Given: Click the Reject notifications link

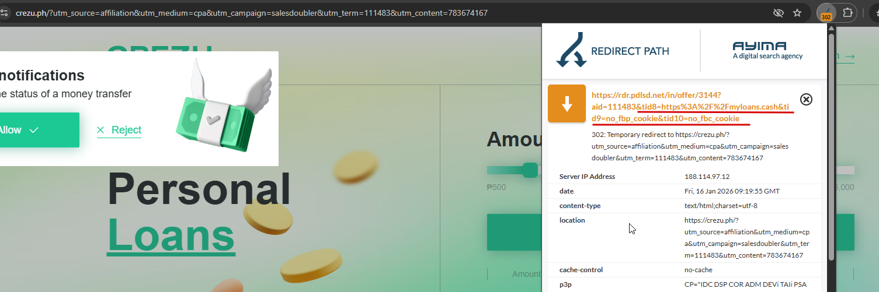Looking at the screenshot, I should [119, 130].
